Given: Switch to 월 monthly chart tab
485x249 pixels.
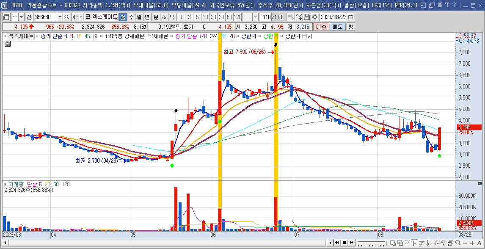Looking at the screenshot, I should click(x=139, y=17).
